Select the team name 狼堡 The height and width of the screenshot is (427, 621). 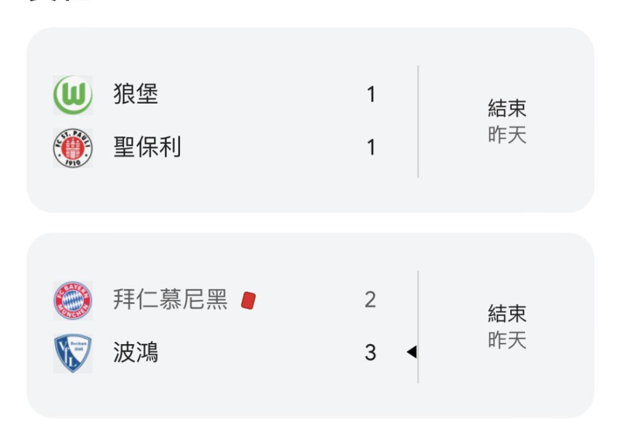click(136, 94)
